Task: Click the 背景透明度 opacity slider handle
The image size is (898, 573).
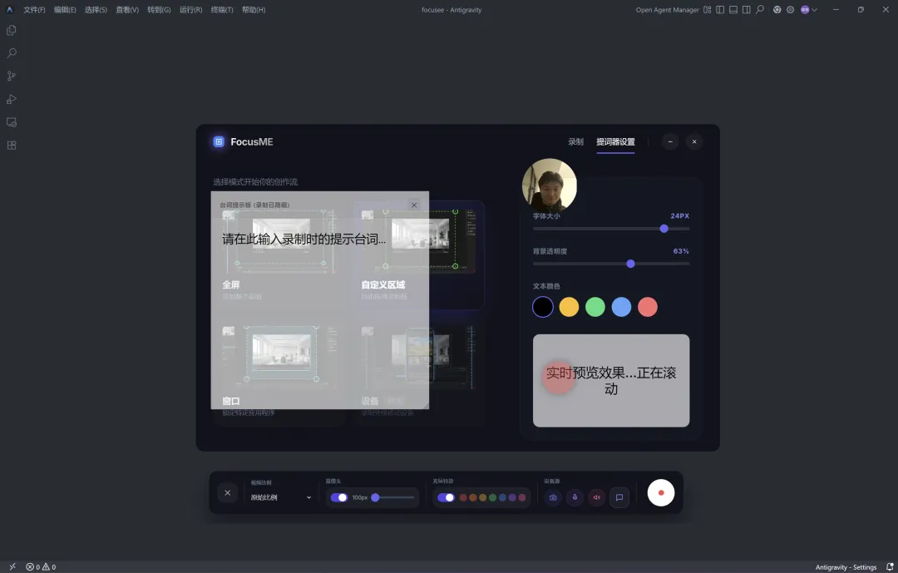Action: (x=630, y=264)
